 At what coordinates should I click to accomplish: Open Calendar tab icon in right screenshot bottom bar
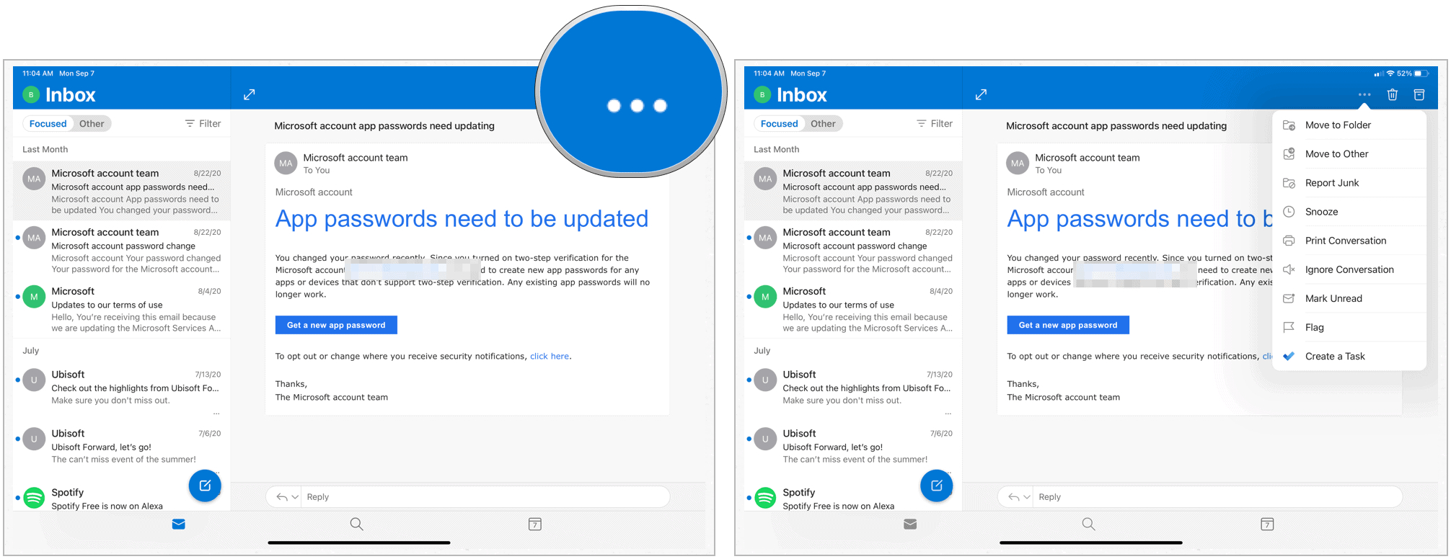(x=1266, y=524)
